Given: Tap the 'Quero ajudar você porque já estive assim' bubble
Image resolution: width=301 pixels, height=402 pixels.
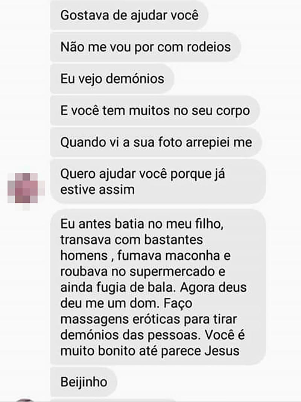Looking at the screenshot, I should (158, 182).
